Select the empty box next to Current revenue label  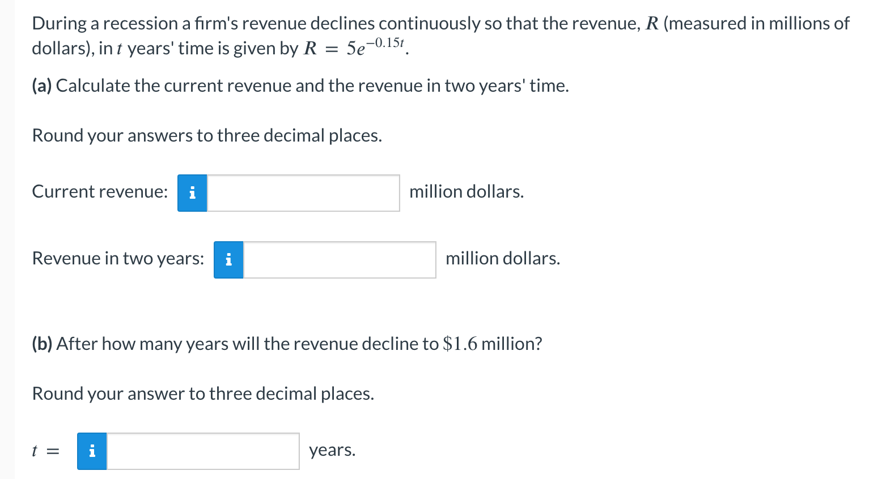[x=303, y=193]
